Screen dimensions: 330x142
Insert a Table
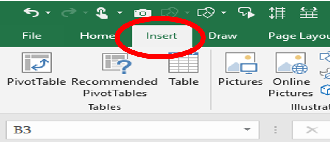184,69
